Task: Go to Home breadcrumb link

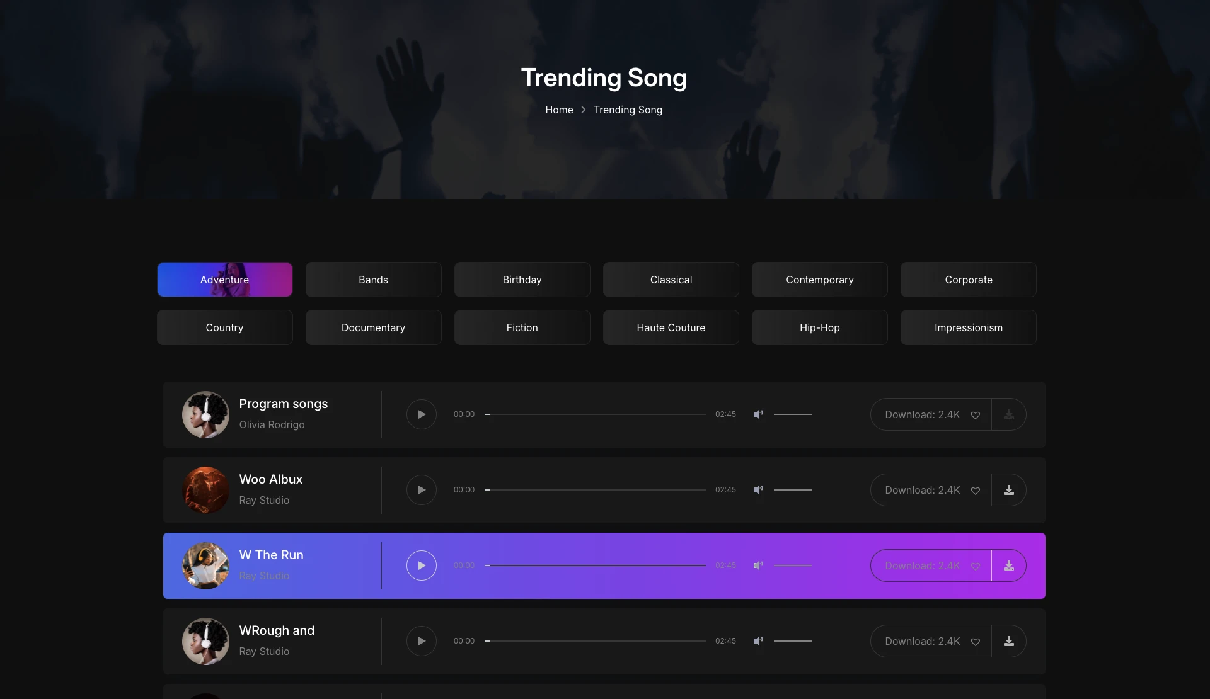Action: 559,110
